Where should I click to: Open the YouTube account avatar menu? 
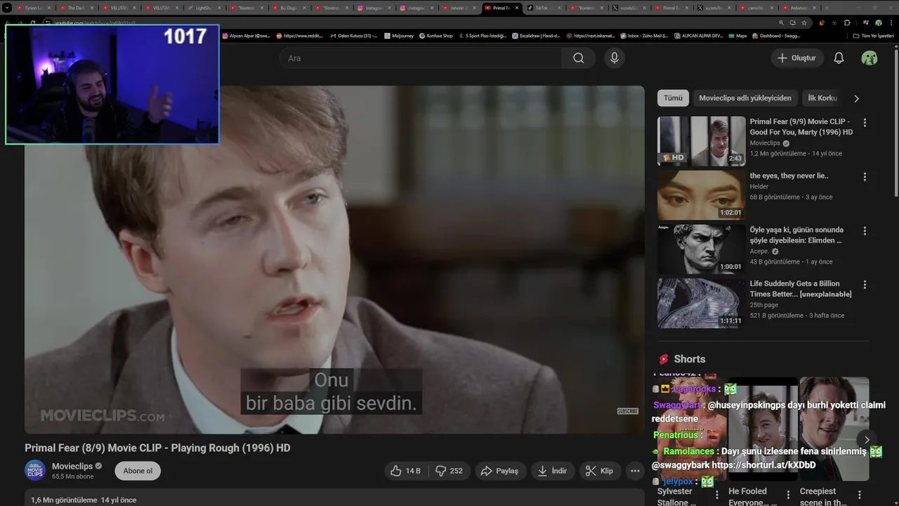pos(870,58)
